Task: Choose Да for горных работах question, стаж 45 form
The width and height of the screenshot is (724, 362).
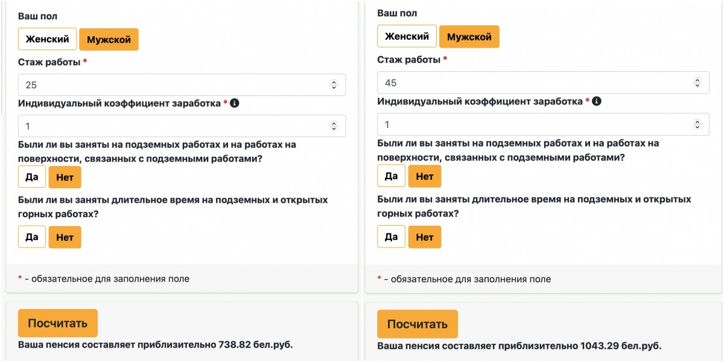Action: coord(391,237)
